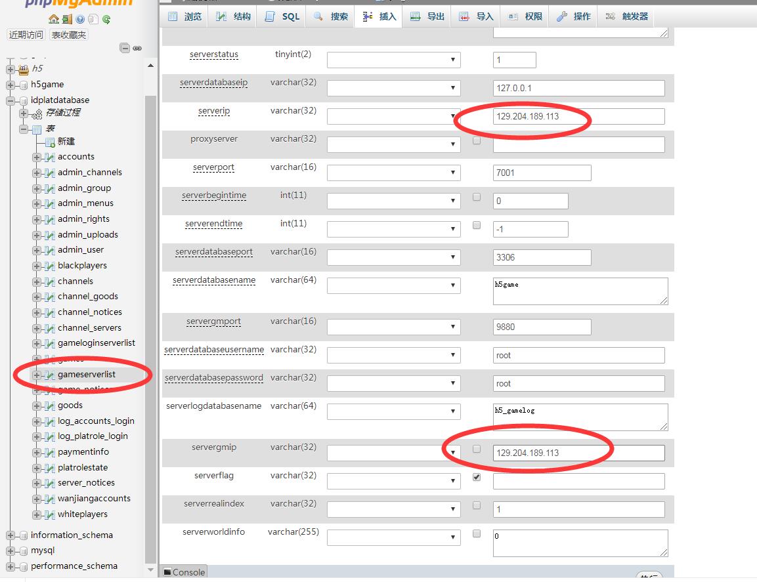Click the table icon beside admin_channels
Image resolution: width=757 pixels, height=582 pixels.
pyautogui.click(x=50, y=173)
